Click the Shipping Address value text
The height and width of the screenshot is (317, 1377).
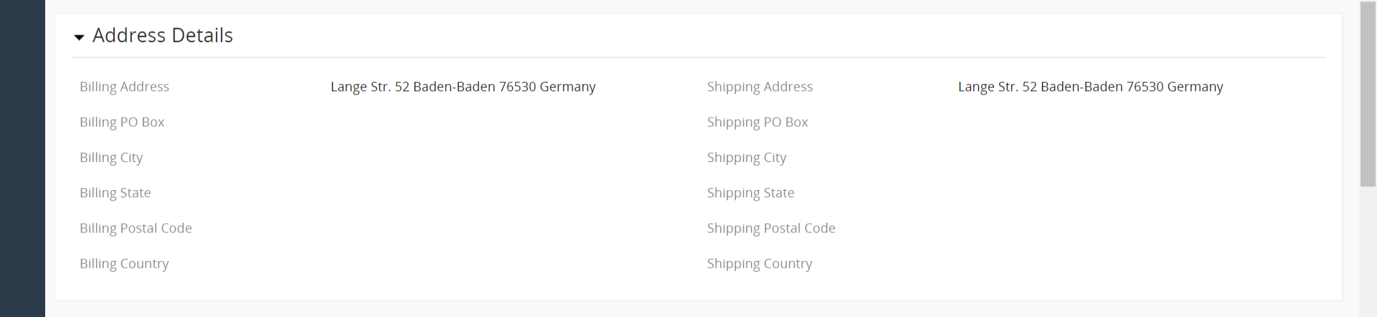point(1090,87)
